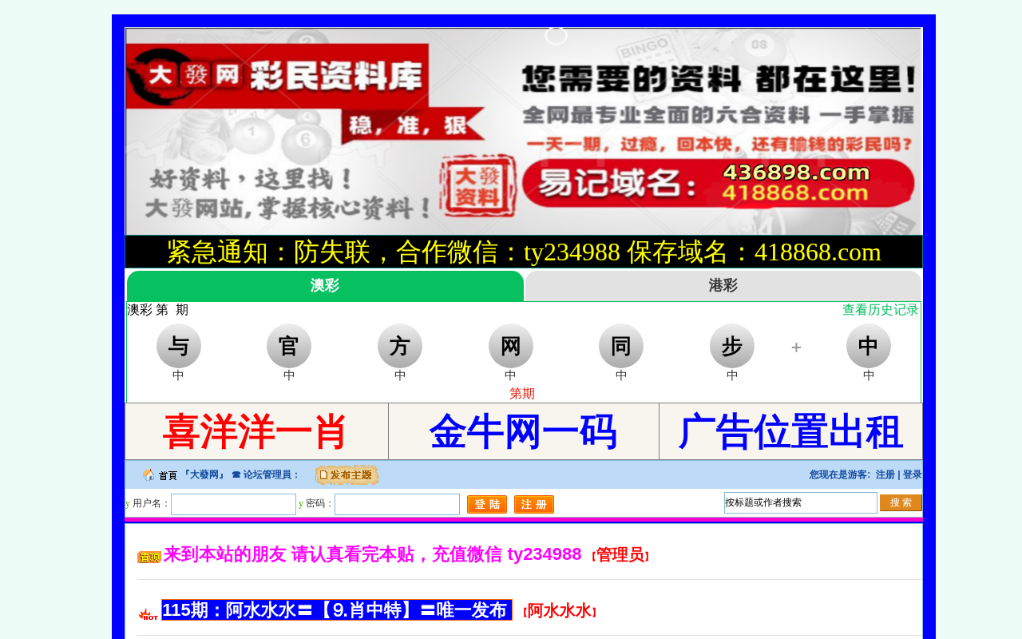Open the 『大發网』 forum link
The width and height of the screenshot is (1022, 639).
coord(204,474)
